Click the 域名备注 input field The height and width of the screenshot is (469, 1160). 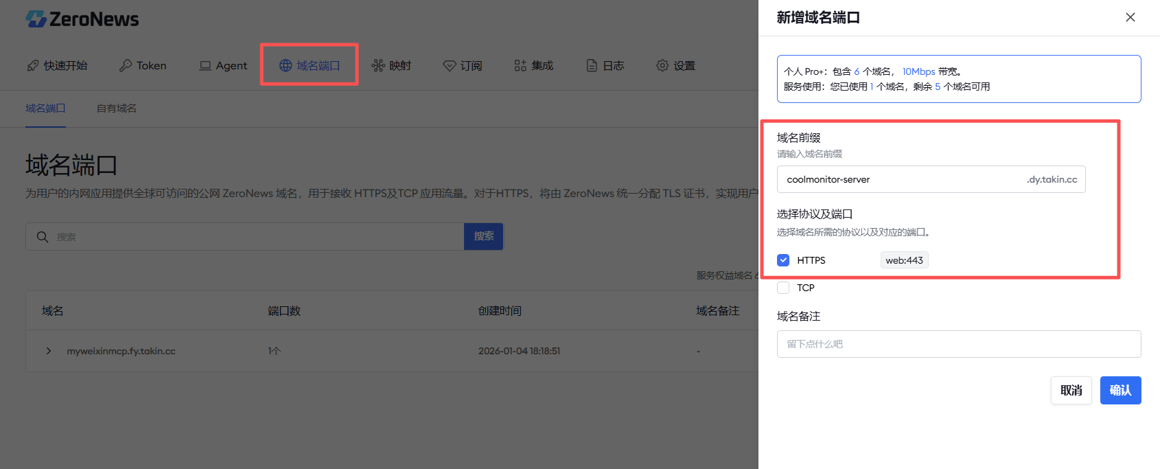[x=959, y=344]
